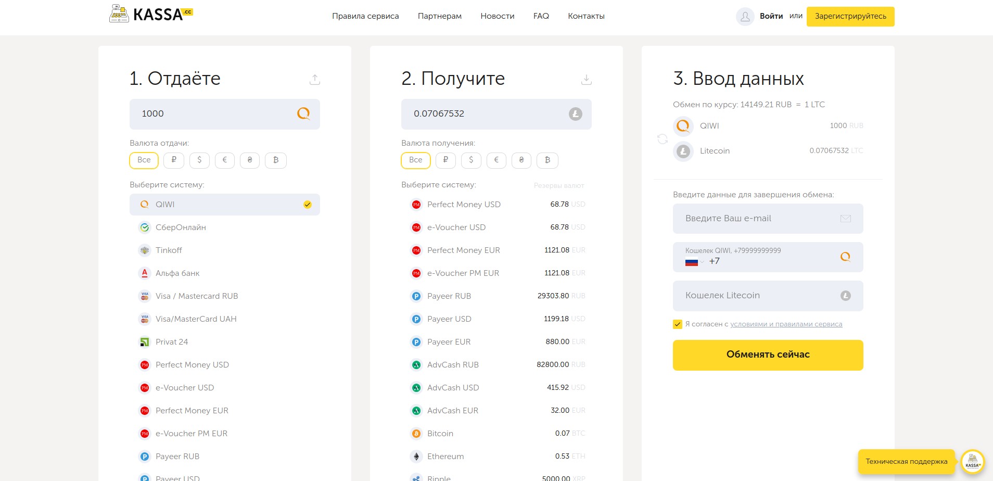993x481 pixels.
Task: Click the round KASSA support chat icon
Action: (972, 462)
